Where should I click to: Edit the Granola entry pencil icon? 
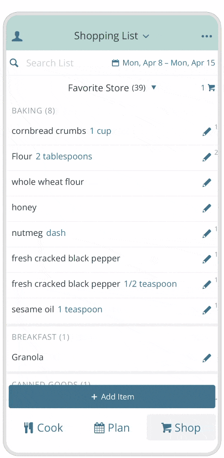click(207, 358)
